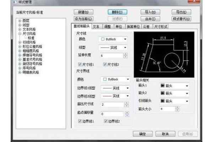Open the 箭头2 dropdown
The height and width of the screenshot is (142, 213).
tap(174, 93)
